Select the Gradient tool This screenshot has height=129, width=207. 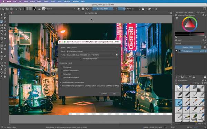(x=2, y=46)
